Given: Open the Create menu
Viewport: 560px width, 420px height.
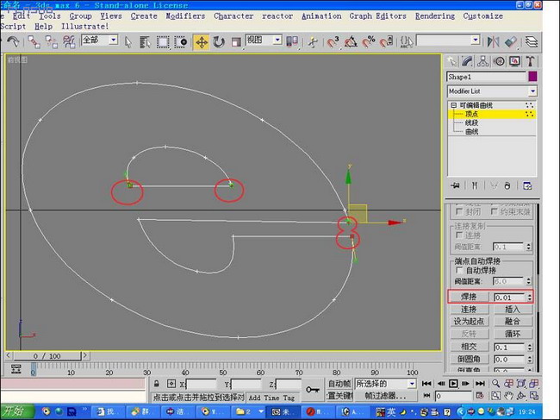Looking at the screenshot, I should click(x=144, y=16).
